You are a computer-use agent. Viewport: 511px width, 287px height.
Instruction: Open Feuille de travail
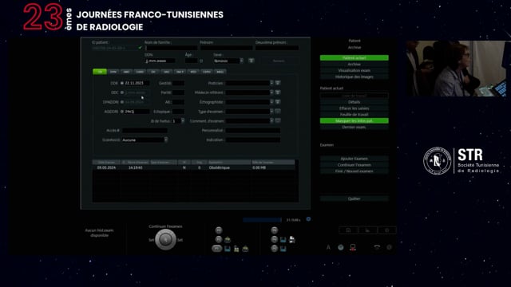click(355, 115)
